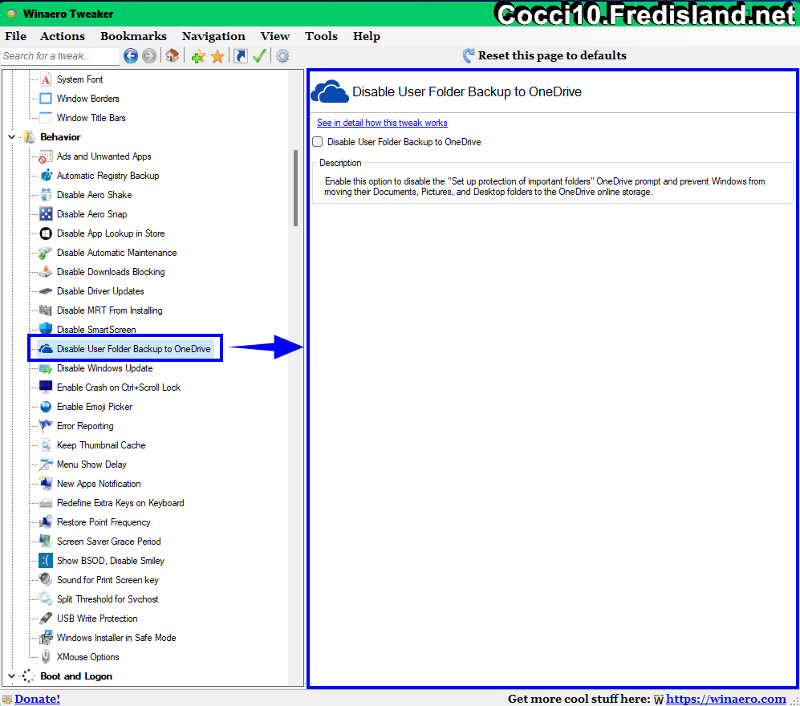Go to the Home page icon
The width and height of the screenshot is (800, 706).
coord(172,55)
